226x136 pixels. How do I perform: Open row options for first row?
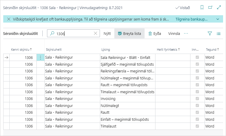40,57
